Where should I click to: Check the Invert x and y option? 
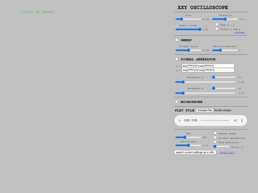click(217, 29)
